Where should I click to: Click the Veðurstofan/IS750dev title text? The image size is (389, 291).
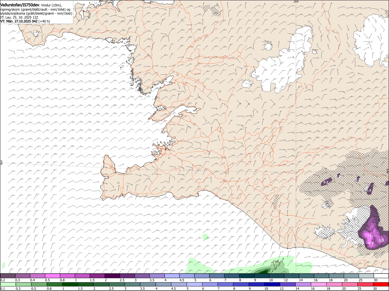[x=20, y=5]
